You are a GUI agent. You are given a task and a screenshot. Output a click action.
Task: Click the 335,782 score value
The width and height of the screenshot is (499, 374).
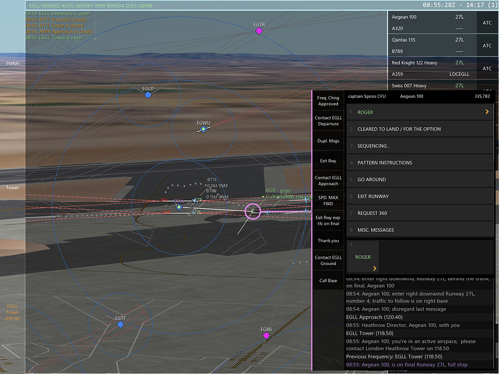pos(482,97)
